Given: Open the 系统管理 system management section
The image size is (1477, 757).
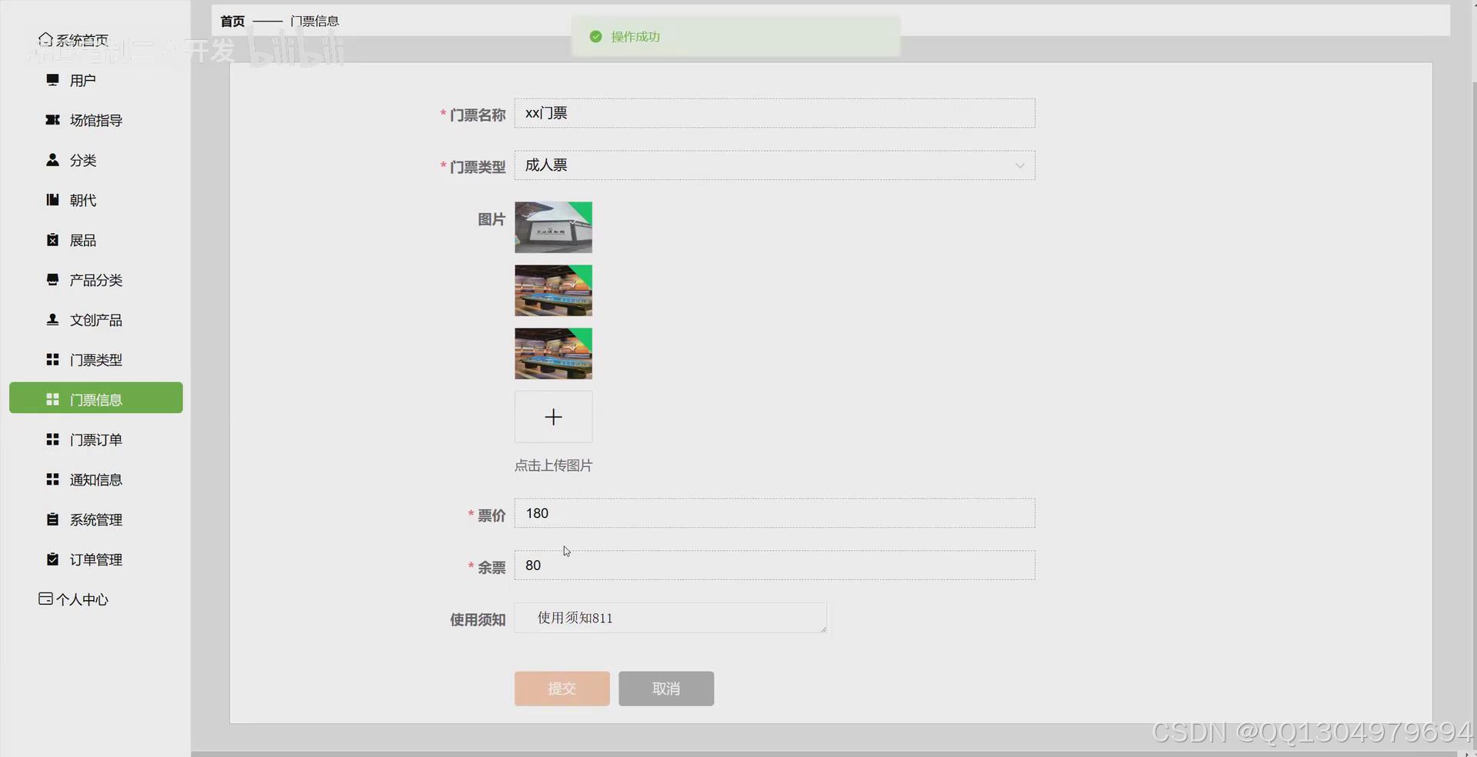Looking at the screenshot, I should pos(96,519).
